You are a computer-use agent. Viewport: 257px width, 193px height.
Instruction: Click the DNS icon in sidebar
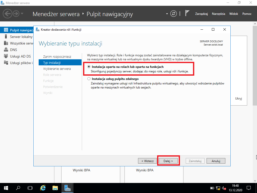tap(6, 50)
